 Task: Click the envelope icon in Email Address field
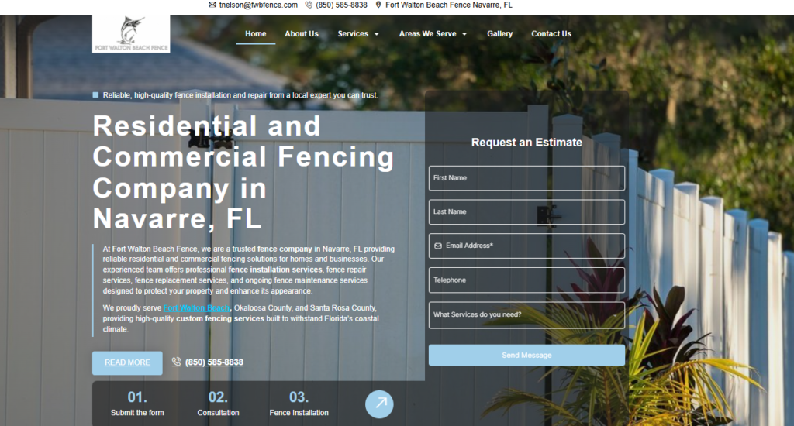point(438,246)
